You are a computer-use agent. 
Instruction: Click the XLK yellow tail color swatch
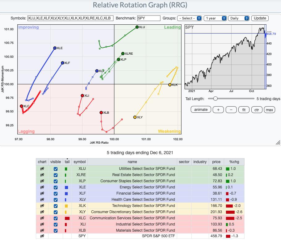[66, 206]
